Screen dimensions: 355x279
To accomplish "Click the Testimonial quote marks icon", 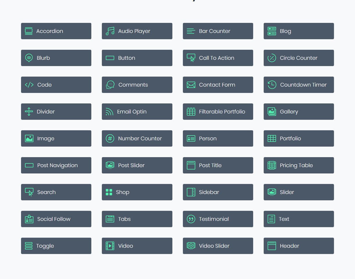I will point(191,219).
